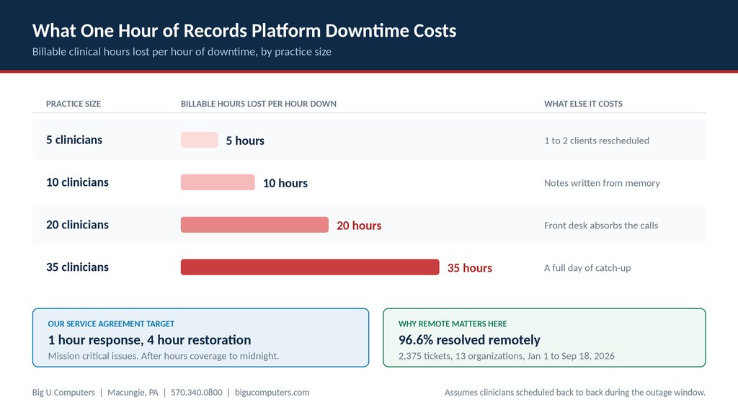Click the 'WHY REMOTE MATTERS HERE' heading
Image resolution: width=738 pixels, height=415 pixels.
(453, 323)
